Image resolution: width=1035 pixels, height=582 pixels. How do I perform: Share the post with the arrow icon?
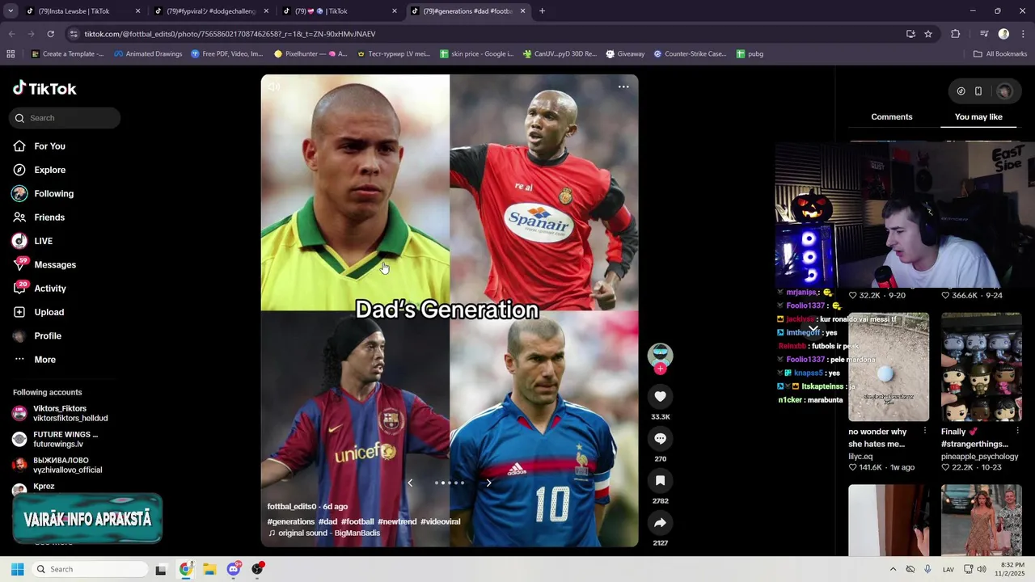pos(660,522)
